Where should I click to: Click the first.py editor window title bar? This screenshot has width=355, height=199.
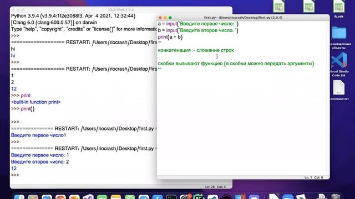click(243, 18)
